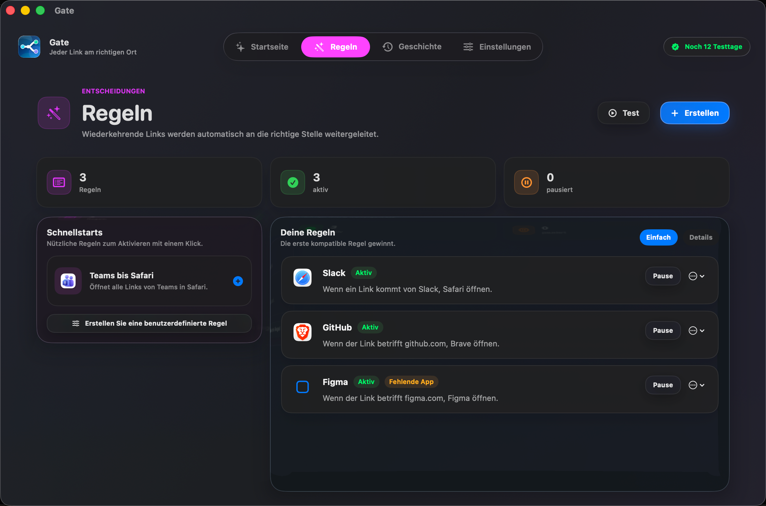Image resolution: width=766 pixels, height=506 pixels.
Task: Click the Gate app logo icon
Action: point(29,47)
